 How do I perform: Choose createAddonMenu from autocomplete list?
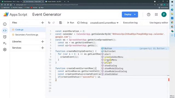coord(135,57)
